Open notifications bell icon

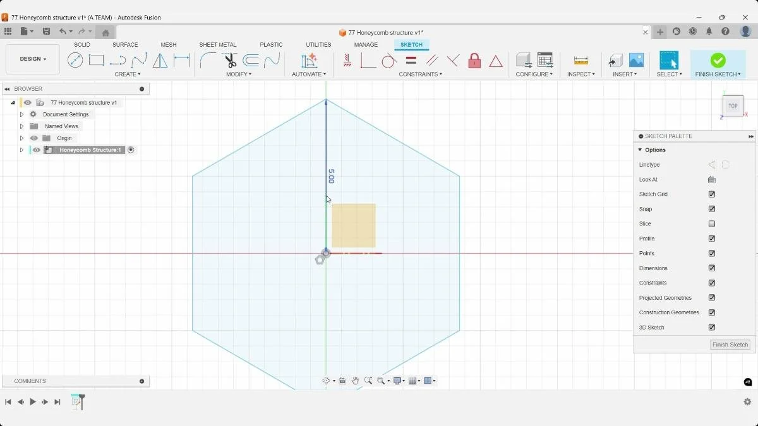pyautogui.click(x=709, y=32)
